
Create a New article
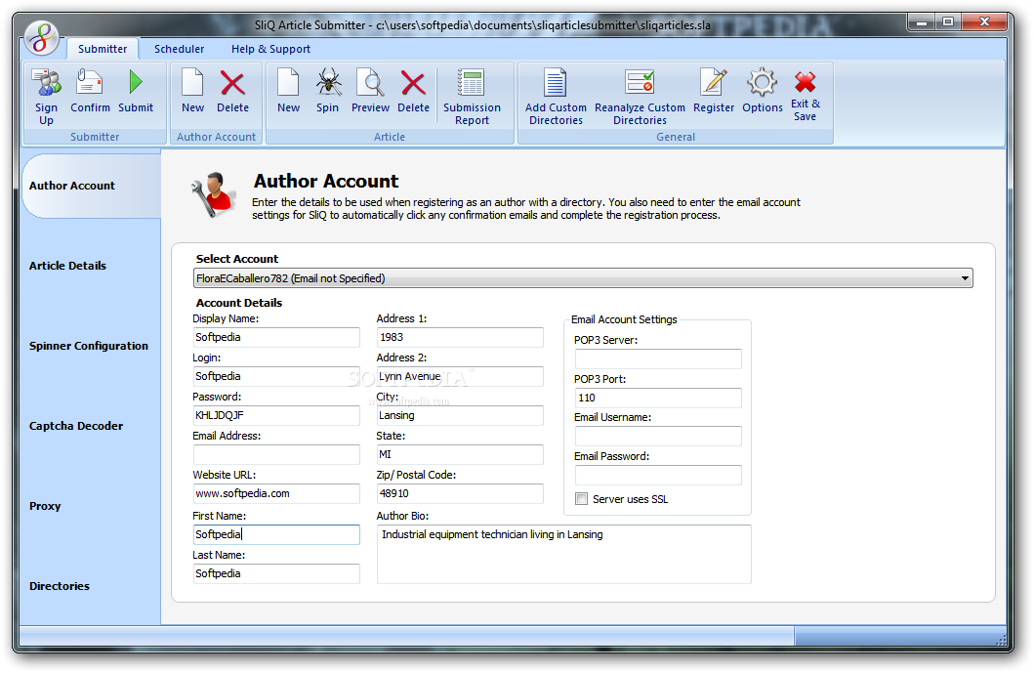point(288,91)
